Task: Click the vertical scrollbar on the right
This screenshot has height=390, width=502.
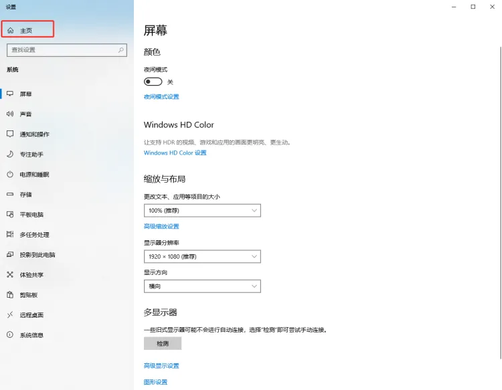Action: pyautogui.click(x=501, y=203)
